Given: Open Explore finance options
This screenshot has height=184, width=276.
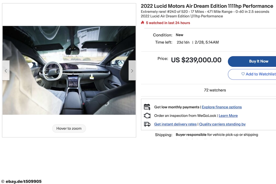Looking at the screenshot, I should pyautogui.click(x=222, y=107).
